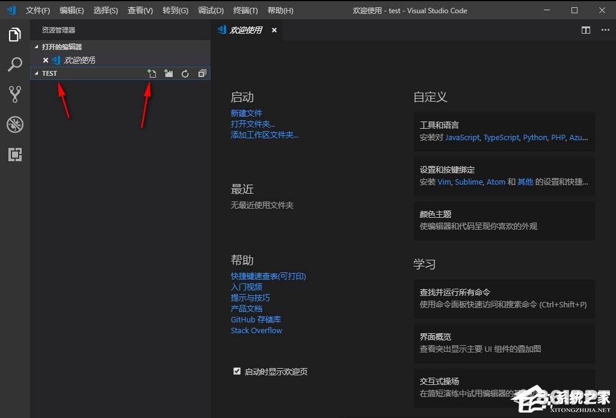This screenshot has height=418, width=616.
Task: Open the 调试(D) menu
Action: [x=211, y=11]
